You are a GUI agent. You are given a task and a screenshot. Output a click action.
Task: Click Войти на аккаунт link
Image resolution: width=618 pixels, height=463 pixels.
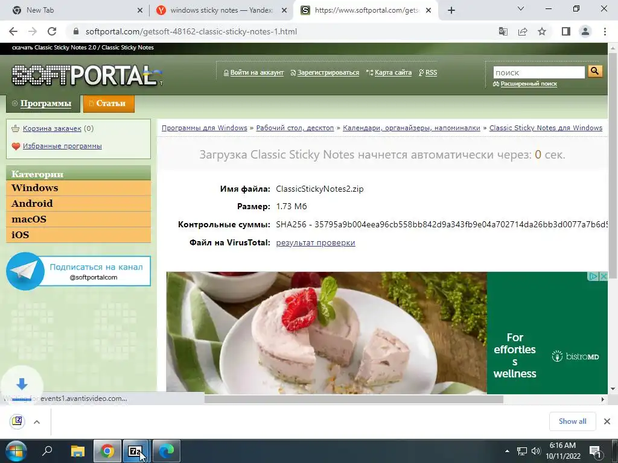pyautogui.click(x=256, y=72)
